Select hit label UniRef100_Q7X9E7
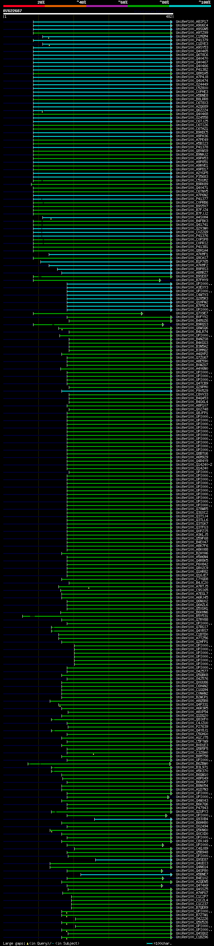The image size is (214, 946). (192, 313)
